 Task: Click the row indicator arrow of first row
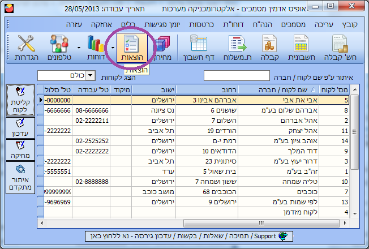pos(41,100)
